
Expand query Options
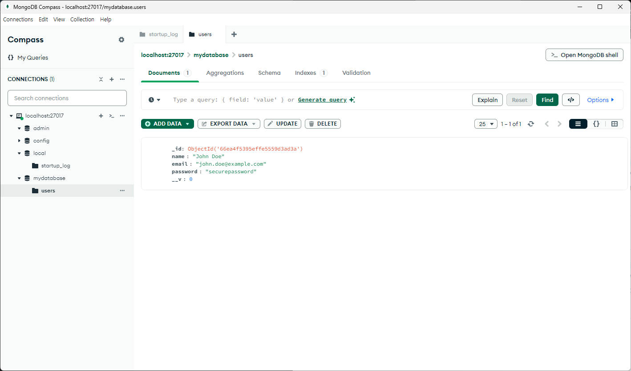pos(600,100)
